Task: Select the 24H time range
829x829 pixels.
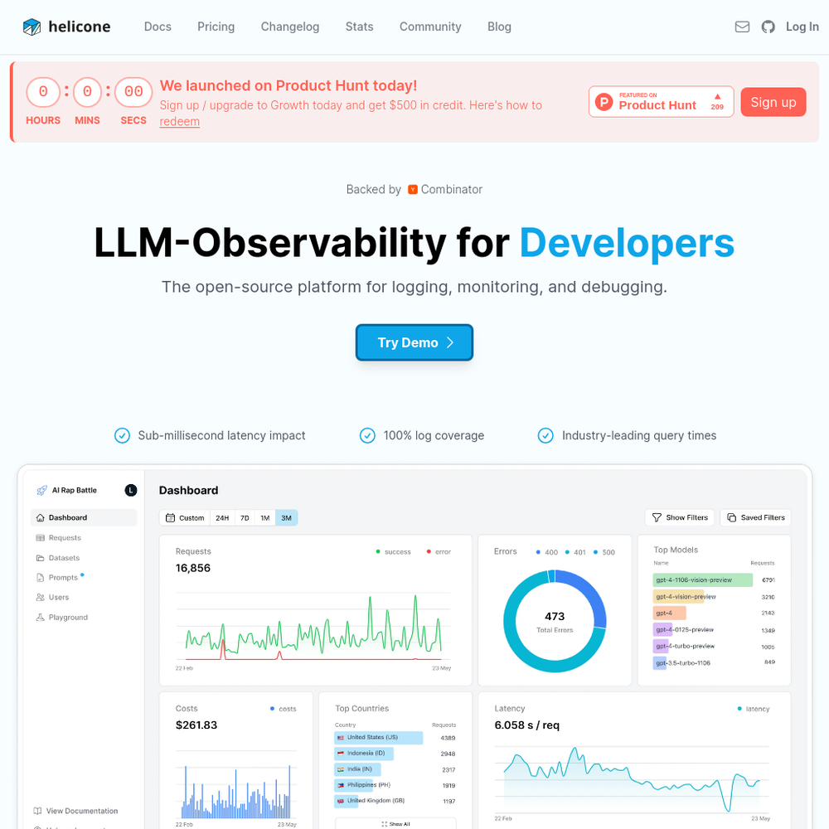Action: [x=222, y=518]
